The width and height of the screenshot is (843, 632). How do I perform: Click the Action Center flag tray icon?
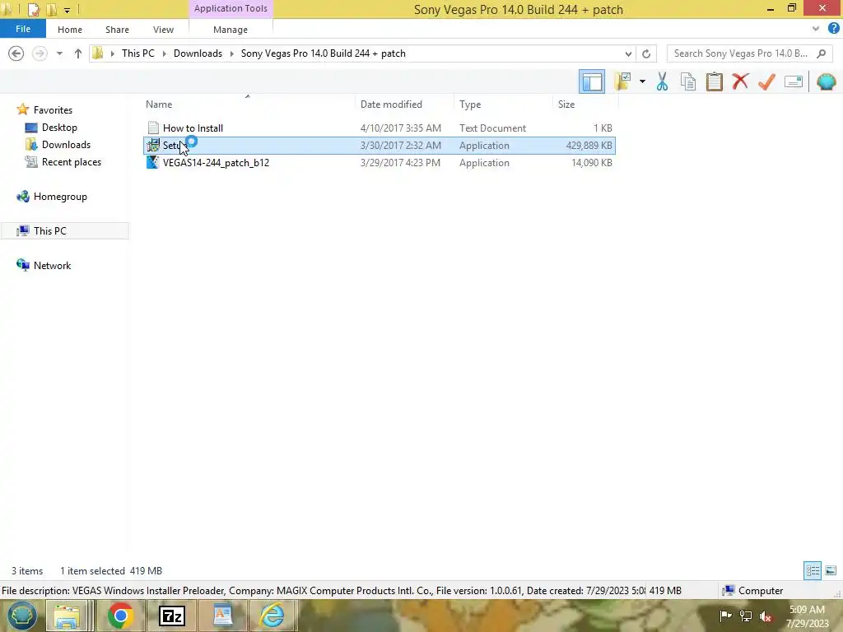(725, 616)
